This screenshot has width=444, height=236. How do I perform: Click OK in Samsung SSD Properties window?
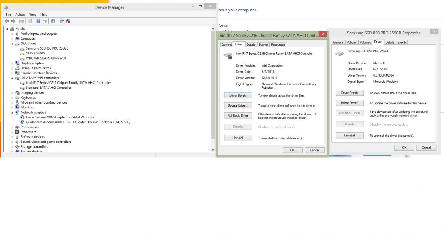pyautogui.click(x=404, y=148)
